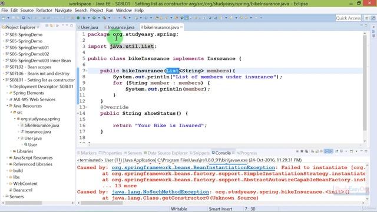Click the Open Console icon

[x=351, y=151]
